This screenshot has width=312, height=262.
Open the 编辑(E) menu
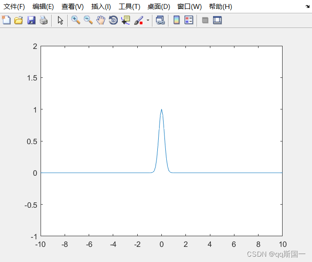(x=43, y=7)
